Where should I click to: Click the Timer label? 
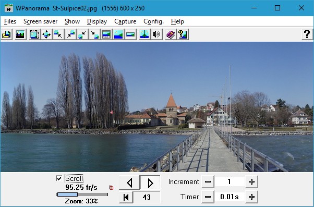pos(189,197)
